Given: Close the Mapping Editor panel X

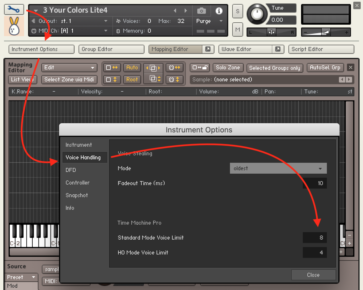Looking at the screenshot, I should pyautogui.click(x=350, y=67).
